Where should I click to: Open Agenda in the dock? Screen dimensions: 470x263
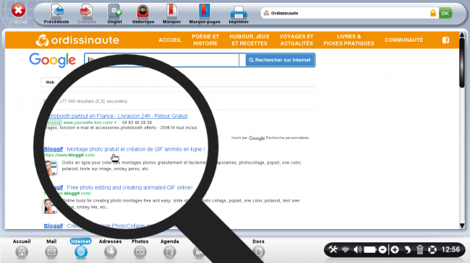pos(169,249)
